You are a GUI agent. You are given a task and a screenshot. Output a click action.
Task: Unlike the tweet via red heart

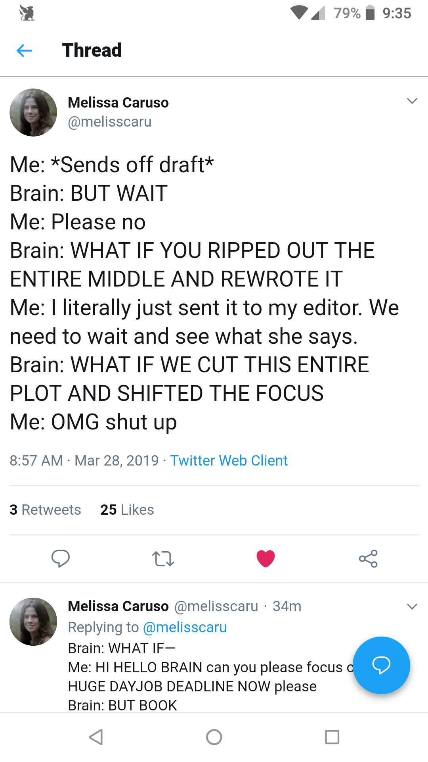point(266,558)
